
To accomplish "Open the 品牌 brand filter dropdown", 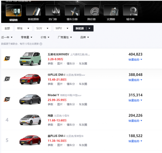I will (85, 37).
